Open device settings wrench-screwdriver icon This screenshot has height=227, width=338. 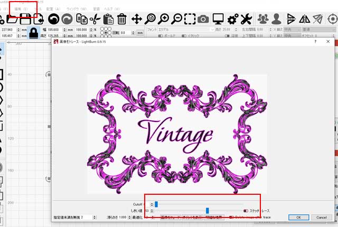click(246, 19)
